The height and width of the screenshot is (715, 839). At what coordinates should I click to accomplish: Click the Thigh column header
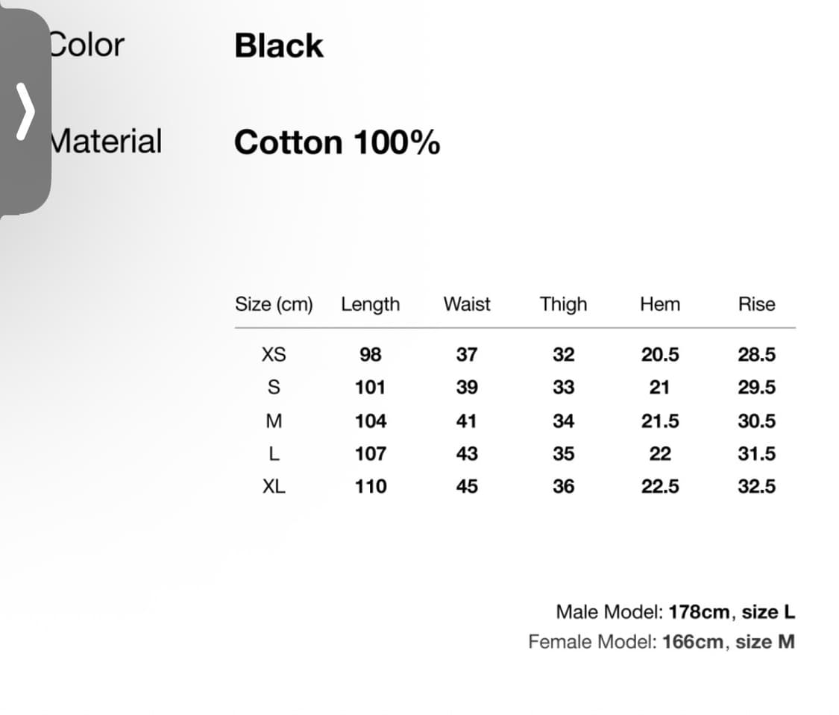[x=563, y=304]
